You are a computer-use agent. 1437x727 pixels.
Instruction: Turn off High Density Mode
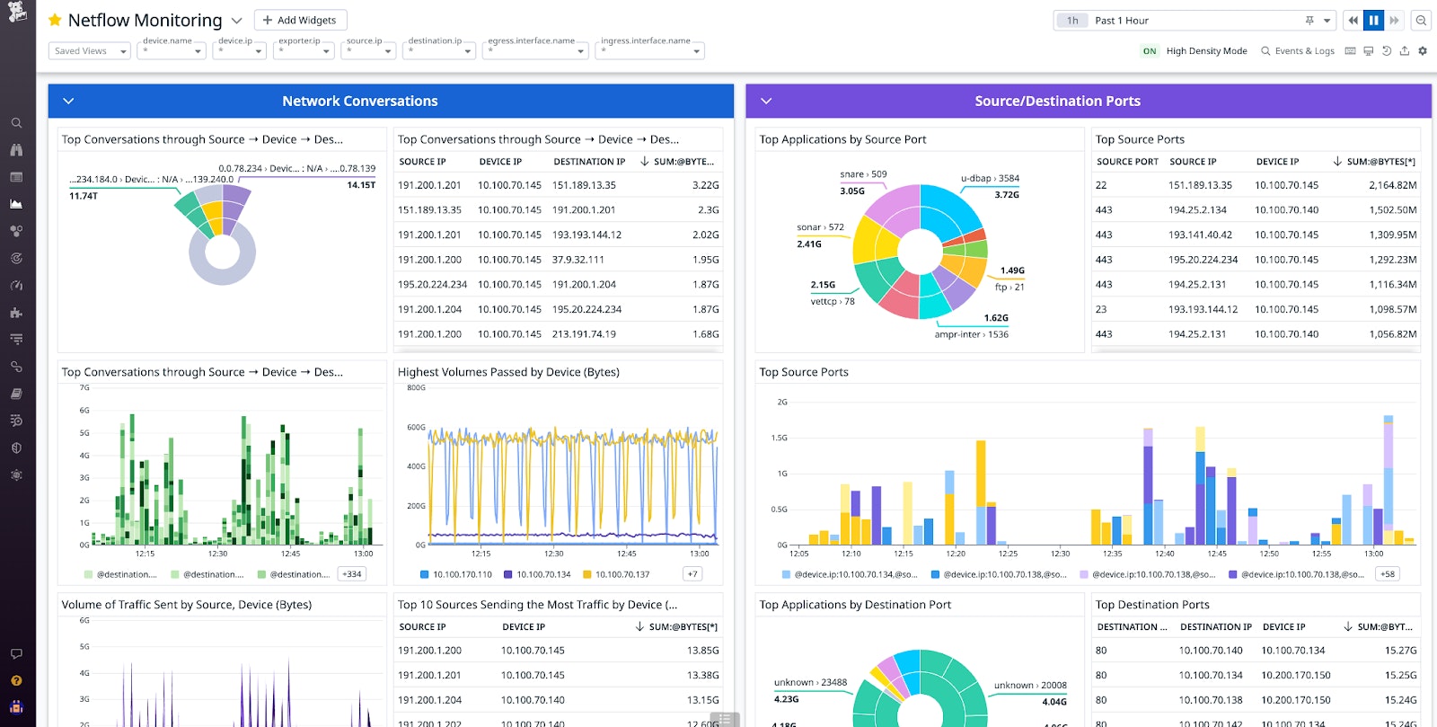click(x=1150, y=51)
